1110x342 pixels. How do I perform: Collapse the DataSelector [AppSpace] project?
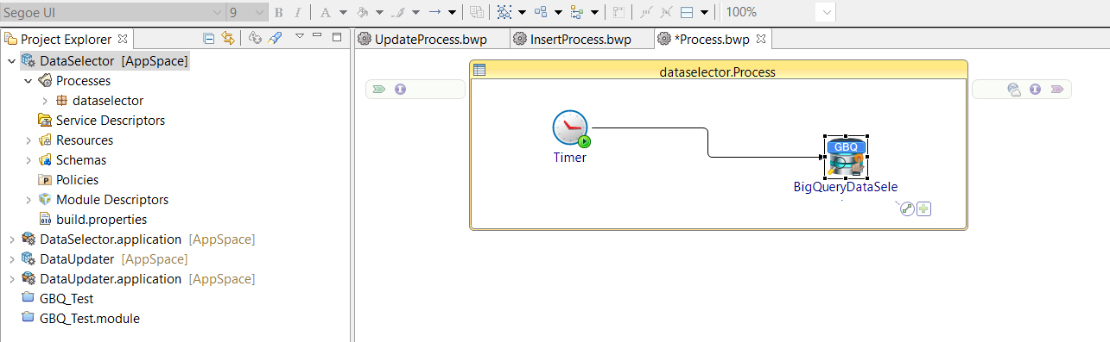11,61
